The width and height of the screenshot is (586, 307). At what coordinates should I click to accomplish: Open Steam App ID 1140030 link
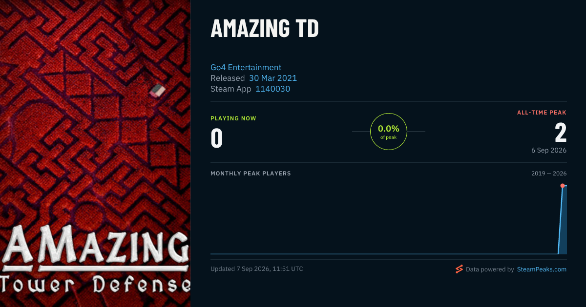click(x=272, y=89)
